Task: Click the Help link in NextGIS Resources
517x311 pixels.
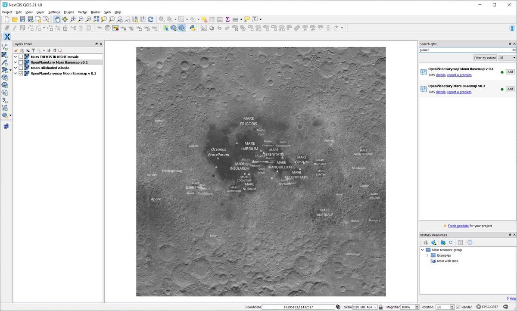Action: (x=512, y=299)
